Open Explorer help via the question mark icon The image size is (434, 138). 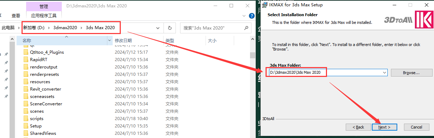[252, 16]
